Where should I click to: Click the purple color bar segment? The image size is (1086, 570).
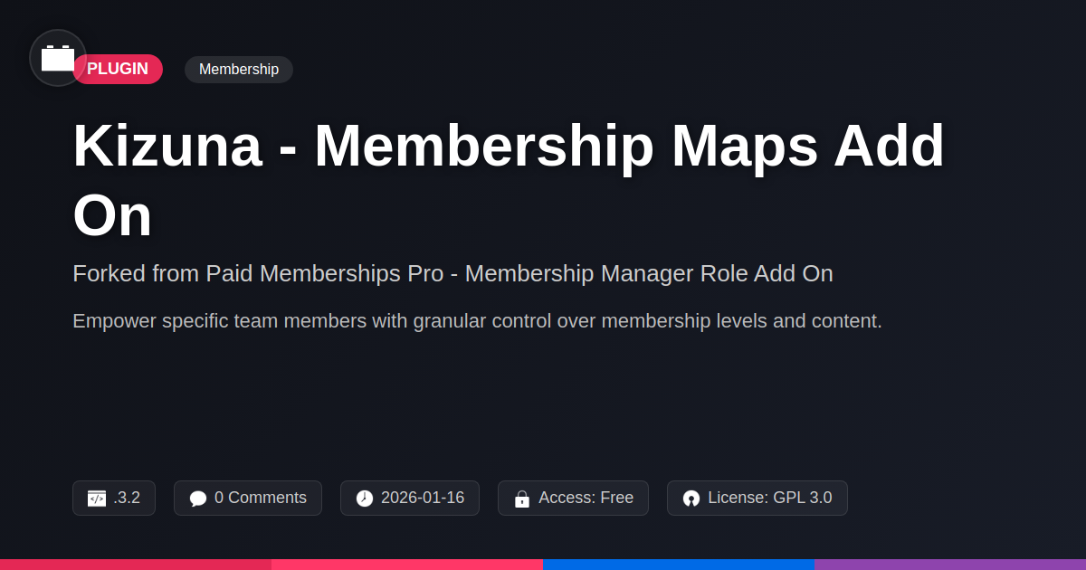pos(950,565)
